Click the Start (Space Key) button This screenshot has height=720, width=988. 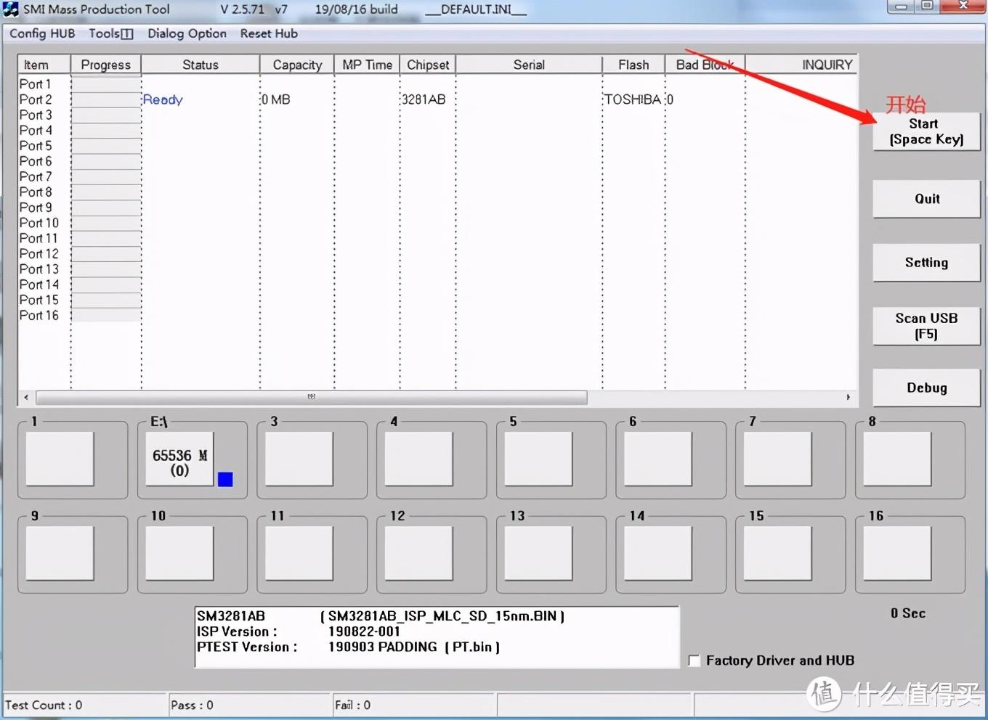[x=926, y=131]
